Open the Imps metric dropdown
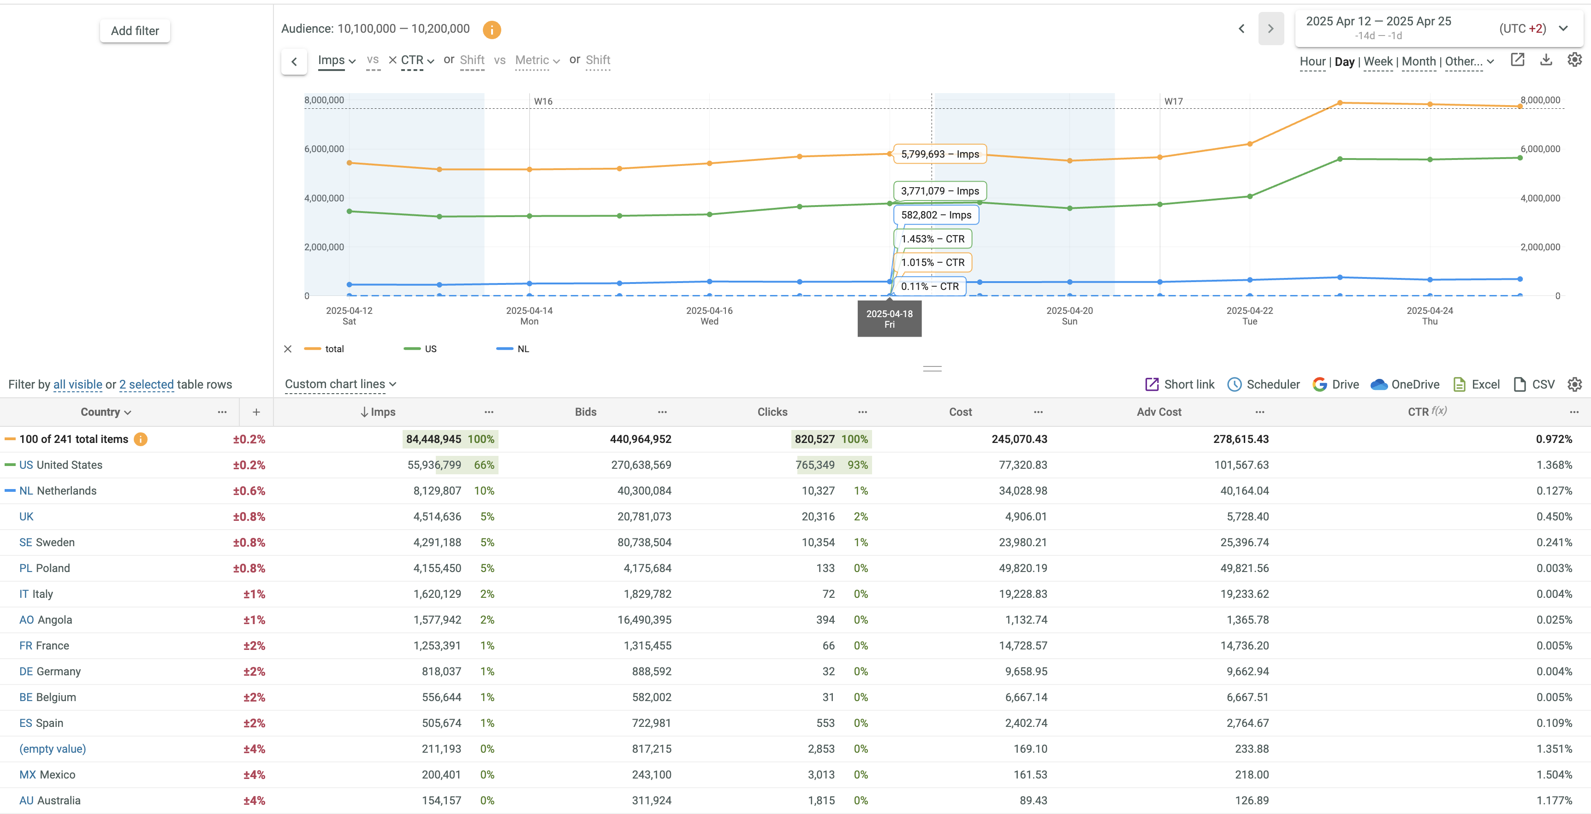Screen dimensions: 1591x814 pyautogui.click(x=337, y=60)
